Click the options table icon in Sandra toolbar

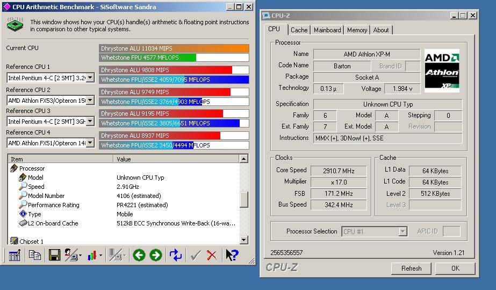[15, 255]
